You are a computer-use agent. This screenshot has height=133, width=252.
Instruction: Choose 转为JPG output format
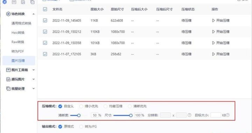coord(81,127)
